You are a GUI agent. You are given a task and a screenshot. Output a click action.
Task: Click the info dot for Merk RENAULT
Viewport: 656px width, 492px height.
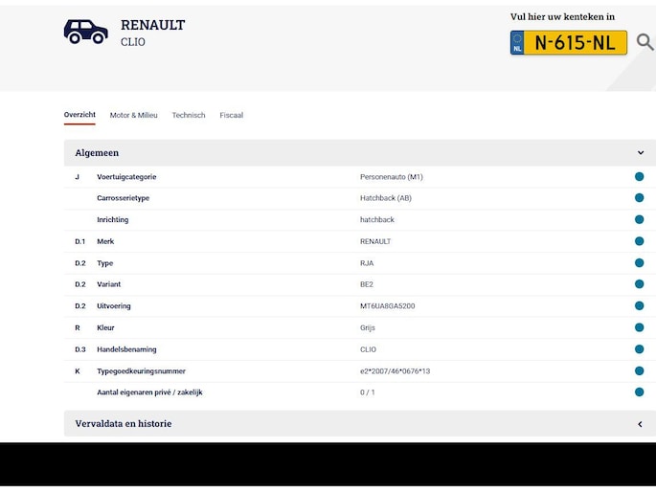click(639, 241)
